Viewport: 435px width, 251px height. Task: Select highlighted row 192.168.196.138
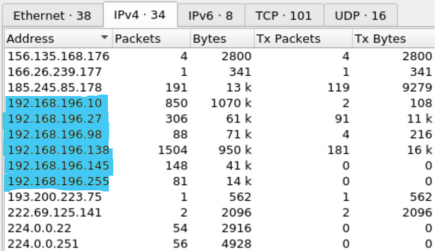[x=57, y=150]
